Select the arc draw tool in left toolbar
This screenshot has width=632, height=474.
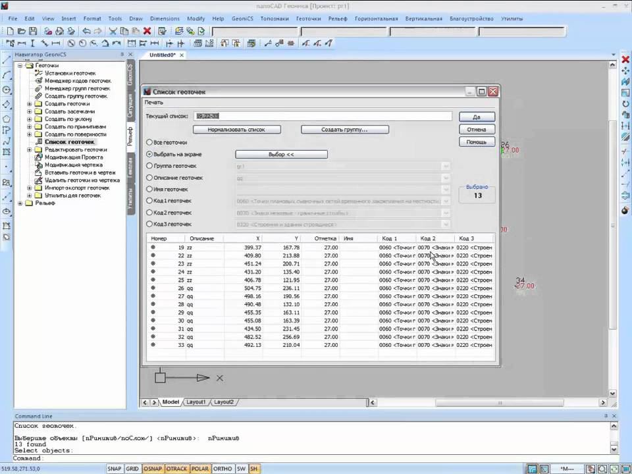click(x=7, y=75)
